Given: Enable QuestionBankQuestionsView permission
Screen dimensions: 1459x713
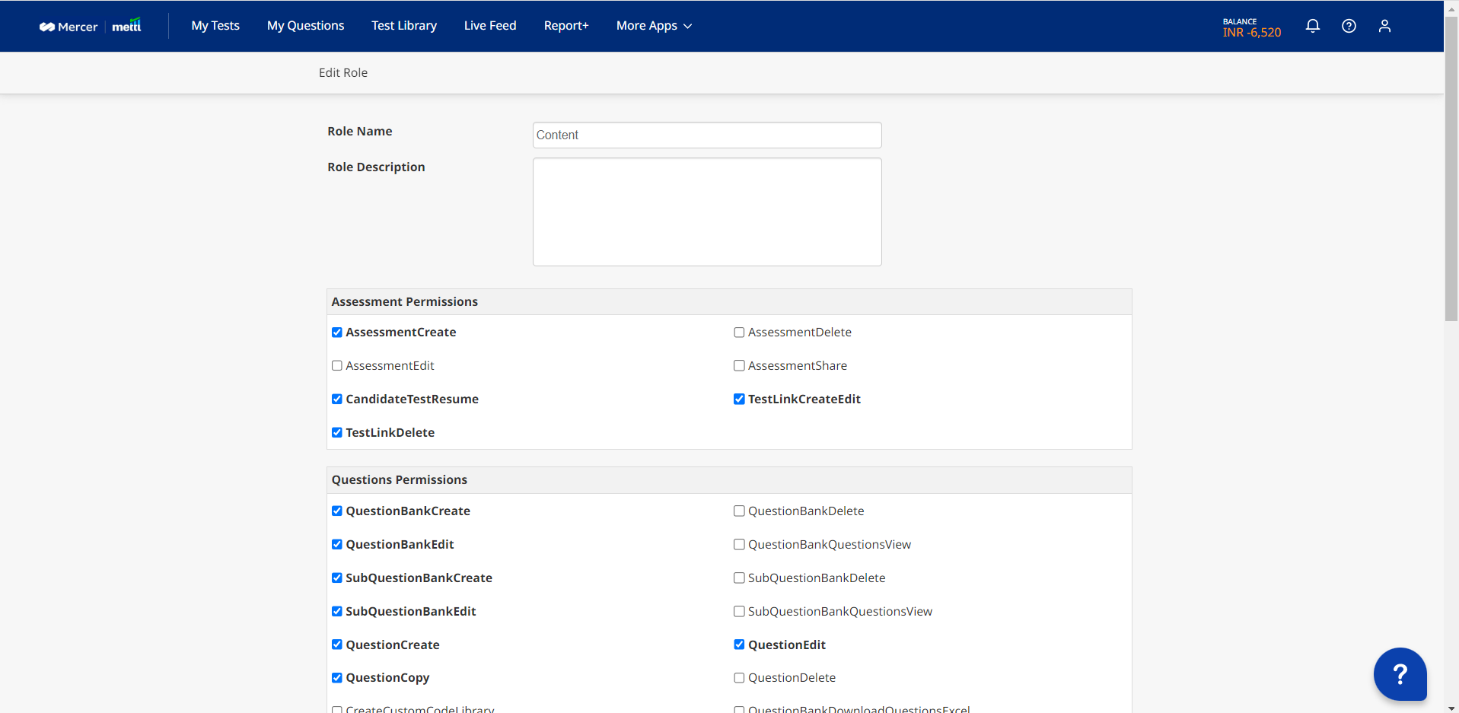Looking at the screenshot, I should (739, 545).
